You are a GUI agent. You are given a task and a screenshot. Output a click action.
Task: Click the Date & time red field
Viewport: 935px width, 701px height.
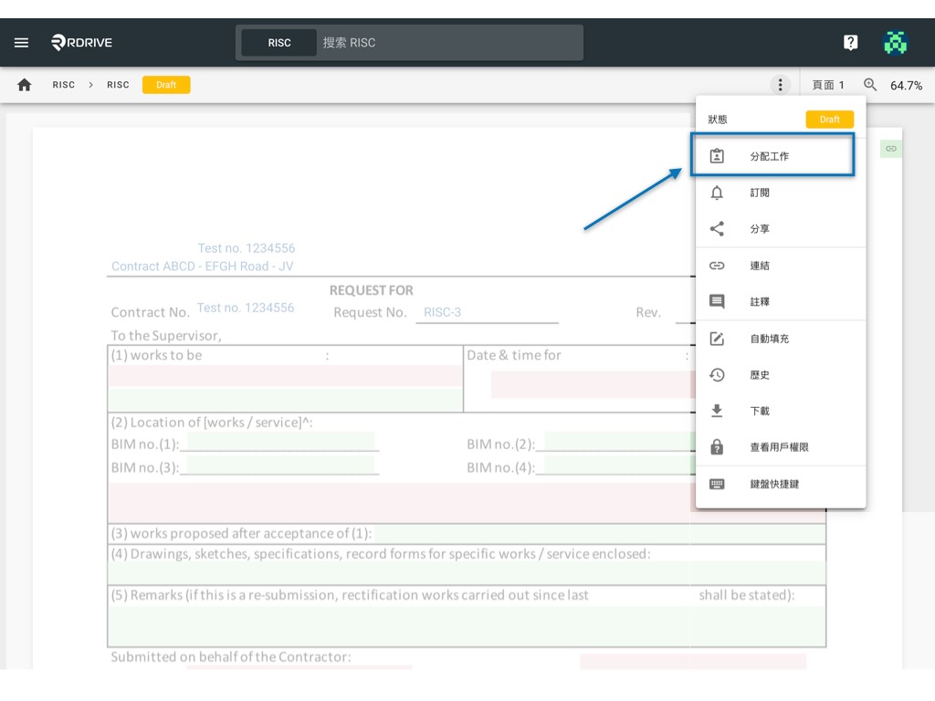click(x=593, y=384)
